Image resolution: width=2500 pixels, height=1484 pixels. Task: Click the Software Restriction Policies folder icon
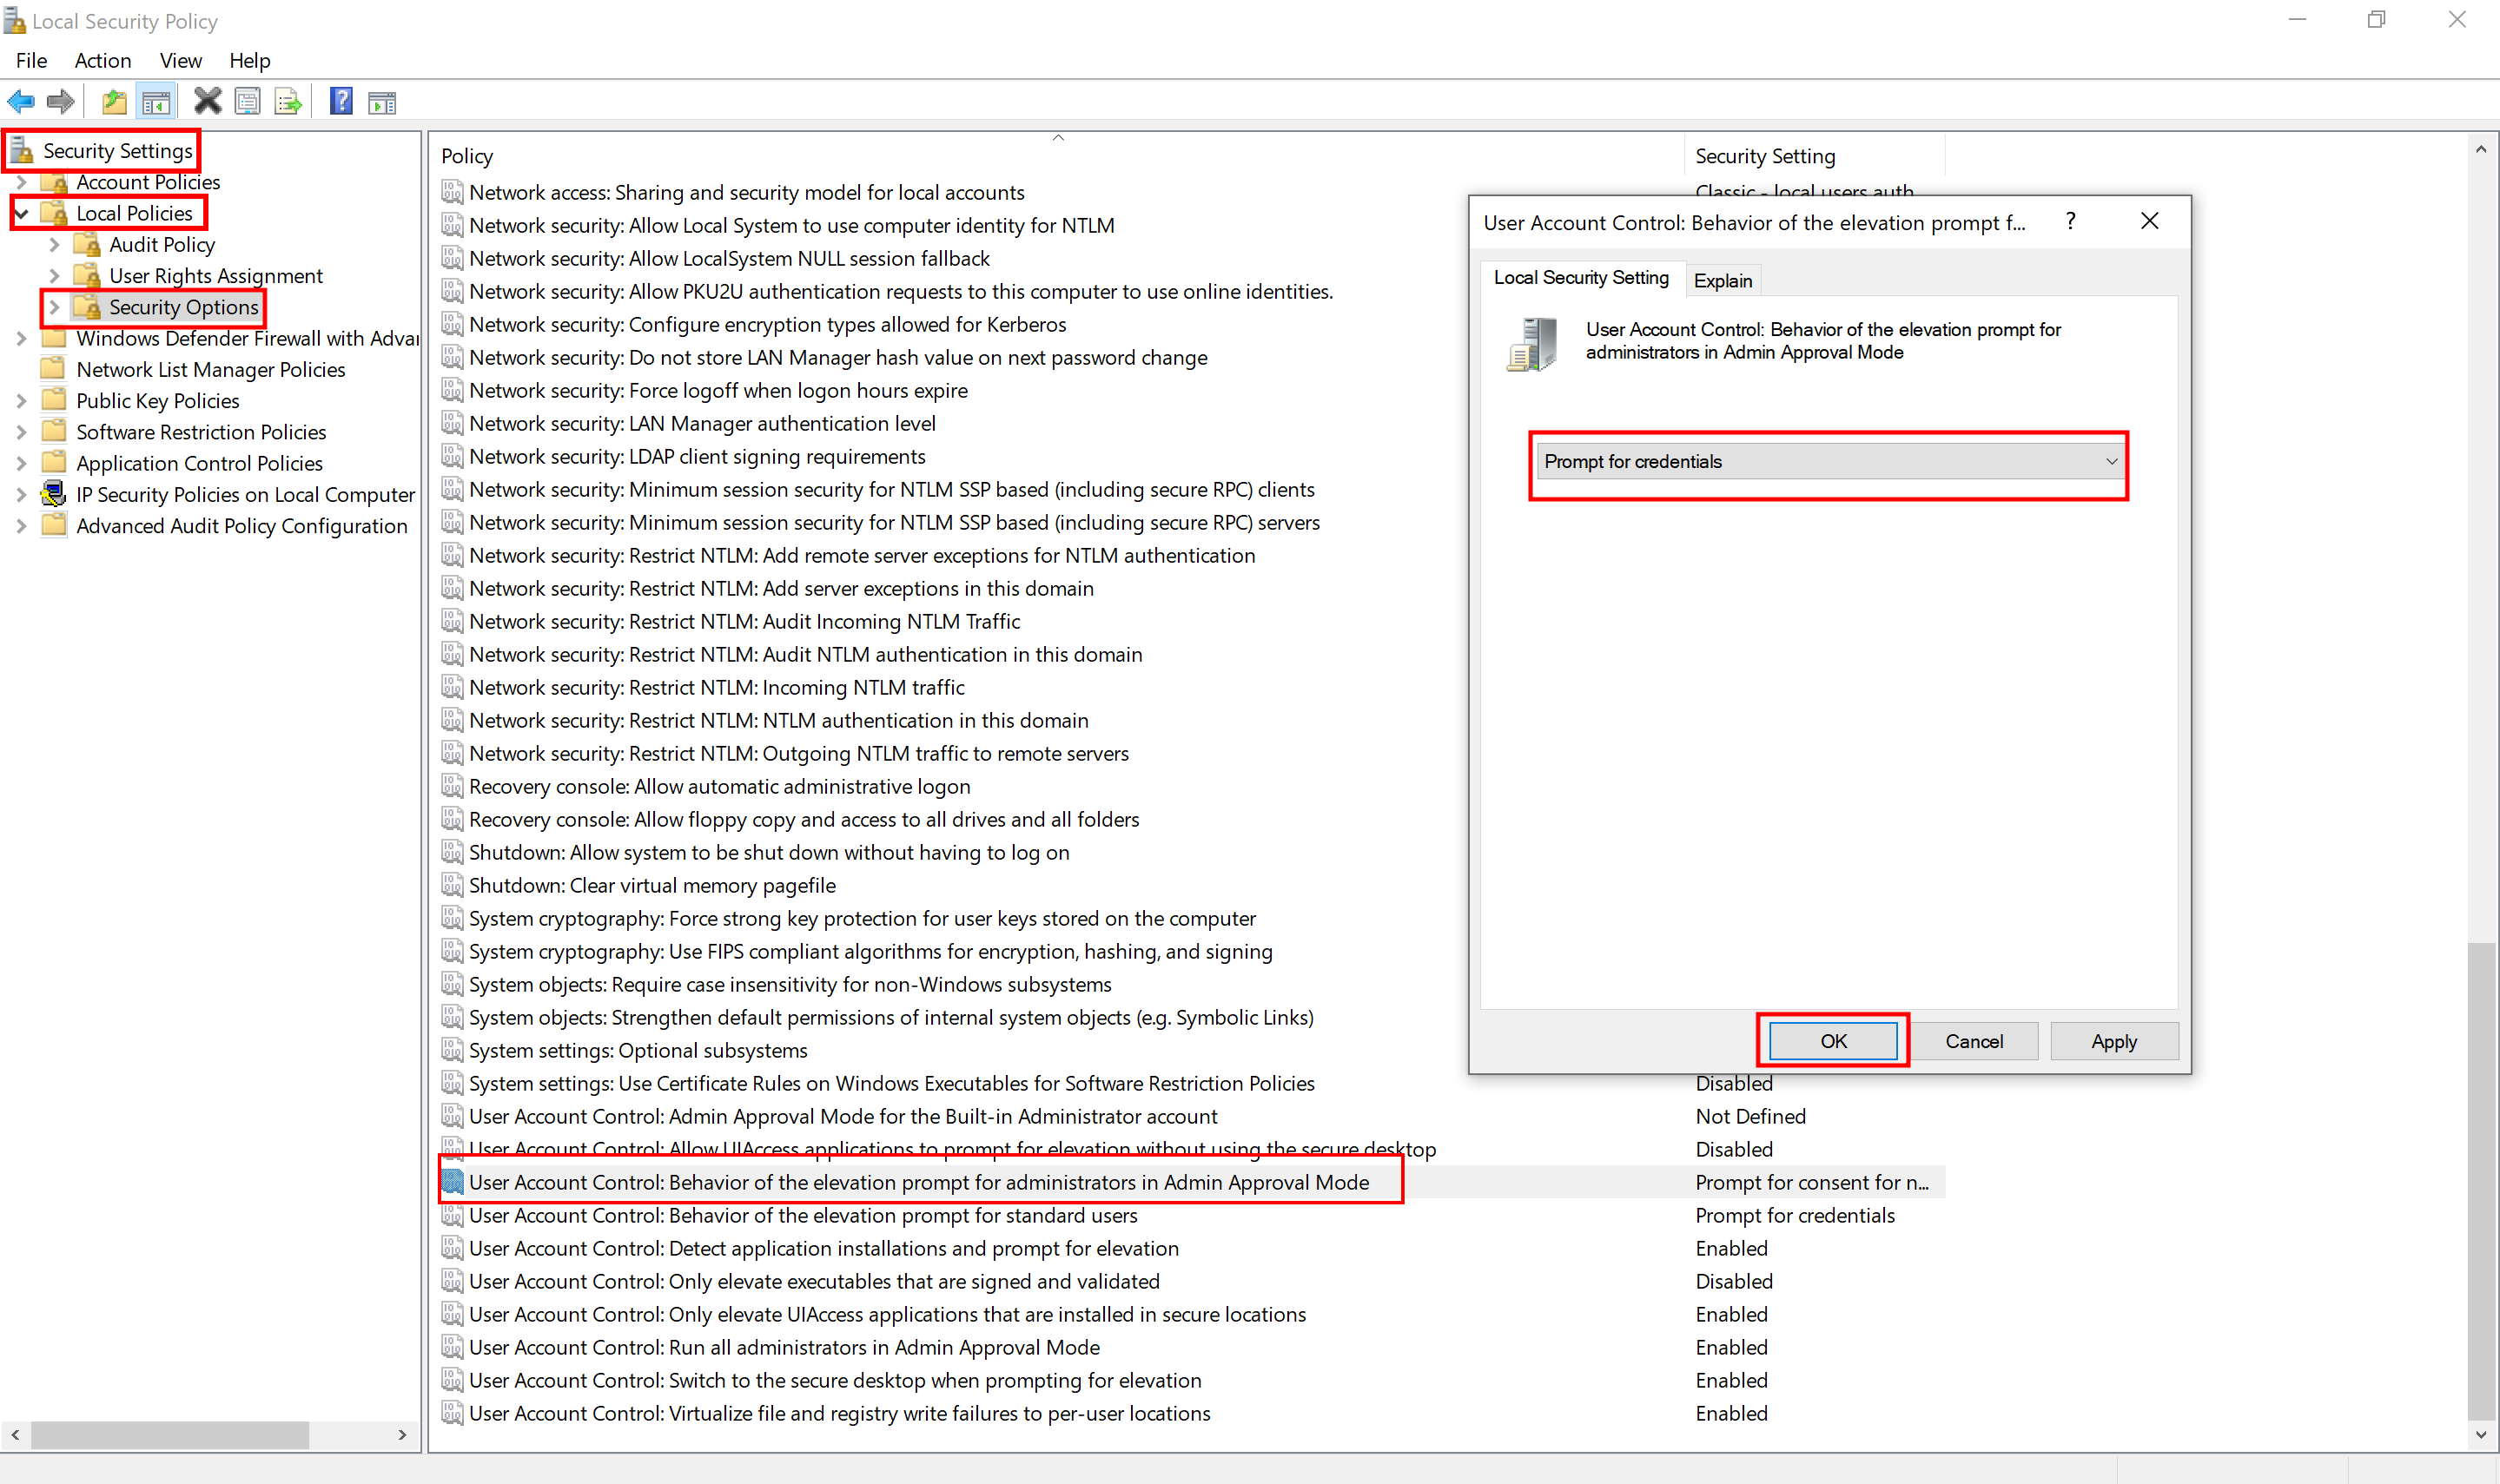pyautogui.click(x=54, y=432)
